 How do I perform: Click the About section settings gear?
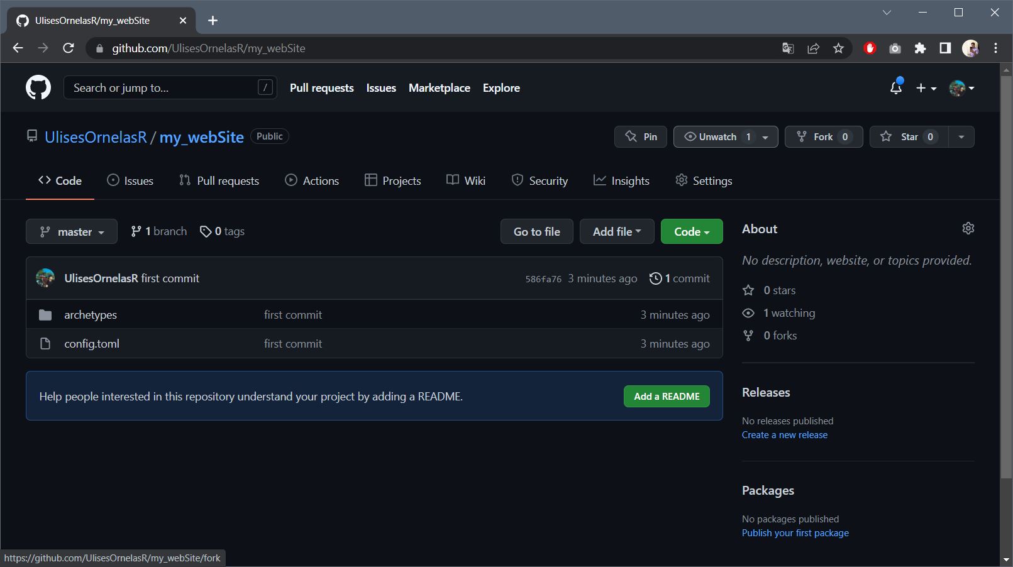click(968, 228)
